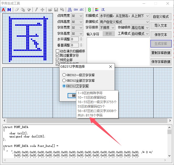The height and width of the screenshot is (165, 174).
Task: Toggle 动态演示扫描顺序 checkbox
Action: (x=57, y=51)
